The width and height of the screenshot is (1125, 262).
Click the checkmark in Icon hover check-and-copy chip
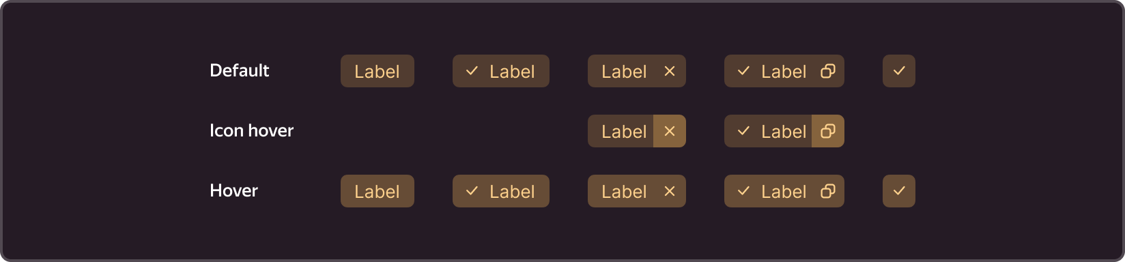pyautogui.click(x=744, y=131)
